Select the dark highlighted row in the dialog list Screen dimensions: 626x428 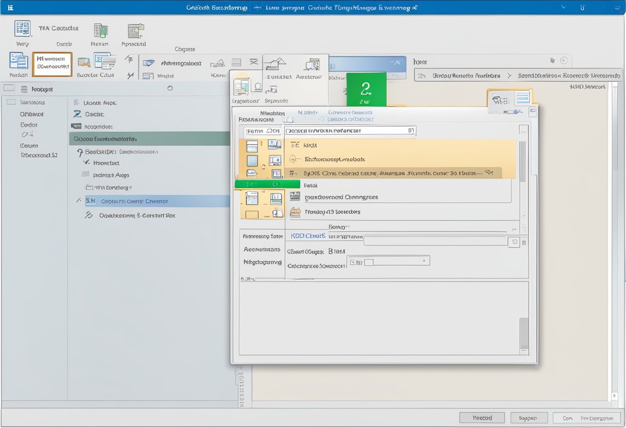[394, 173]
